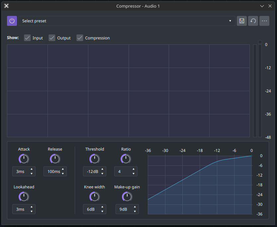This screenshot has width=277, height=227.
Task: Click the gain reduction meter handle near 0
Action: pos(260,42)
